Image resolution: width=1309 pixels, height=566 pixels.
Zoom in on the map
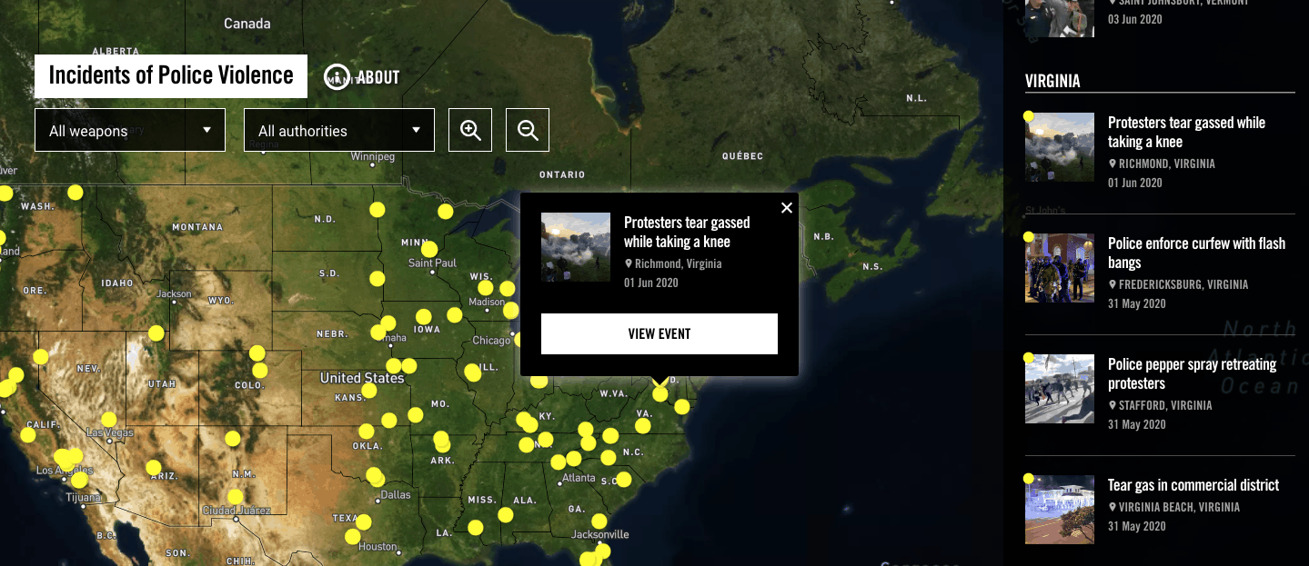(469, 129)
